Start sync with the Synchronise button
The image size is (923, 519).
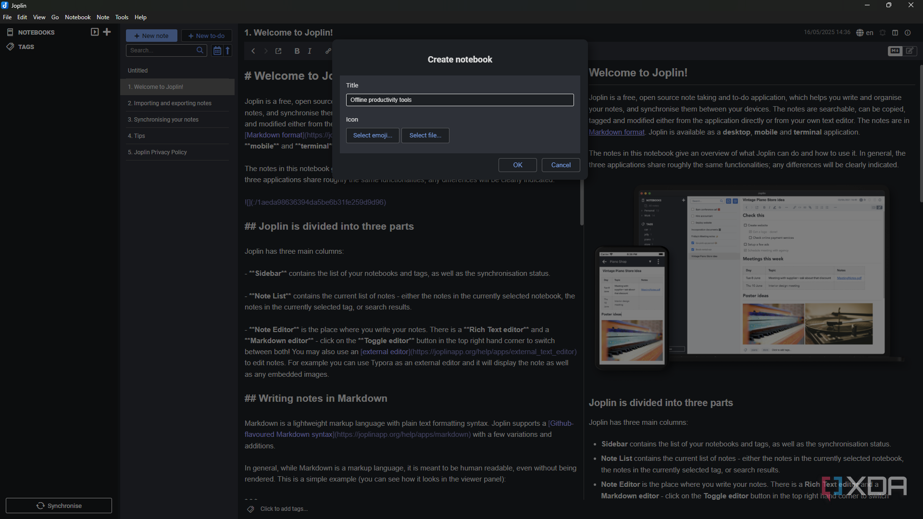pyautogui.click(x=59, y=506)
